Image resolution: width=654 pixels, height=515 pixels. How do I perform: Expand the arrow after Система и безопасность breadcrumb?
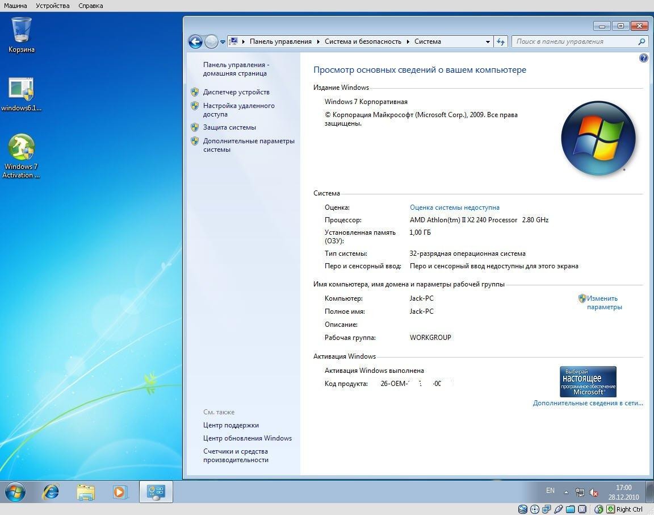[x=408, y=41]
